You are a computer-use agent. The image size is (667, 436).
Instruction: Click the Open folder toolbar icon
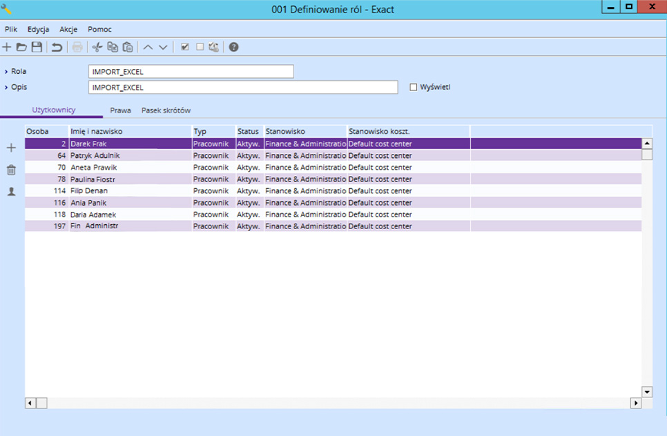(21, 47)
